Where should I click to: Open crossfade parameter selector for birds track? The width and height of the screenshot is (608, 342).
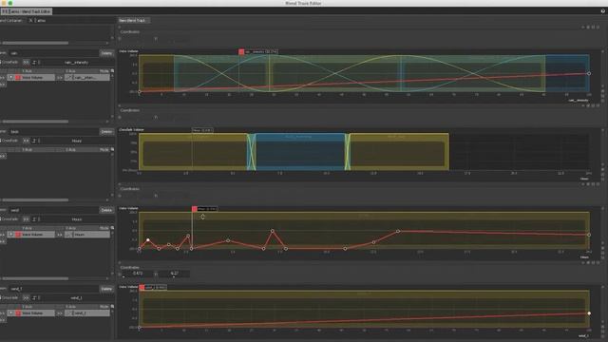(26, 141)
